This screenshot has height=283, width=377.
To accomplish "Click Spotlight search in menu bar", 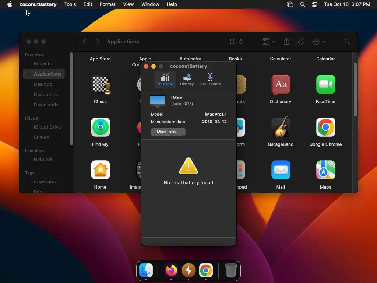I will click(303, 4).
